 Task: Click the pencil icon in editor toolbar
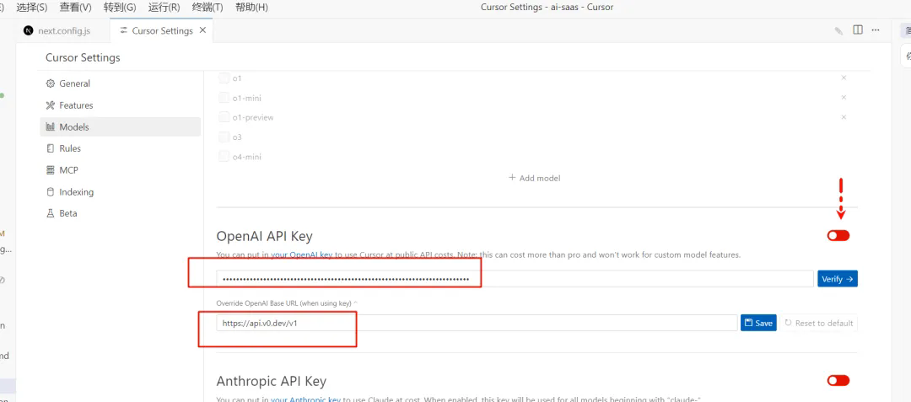coord(839,30)
